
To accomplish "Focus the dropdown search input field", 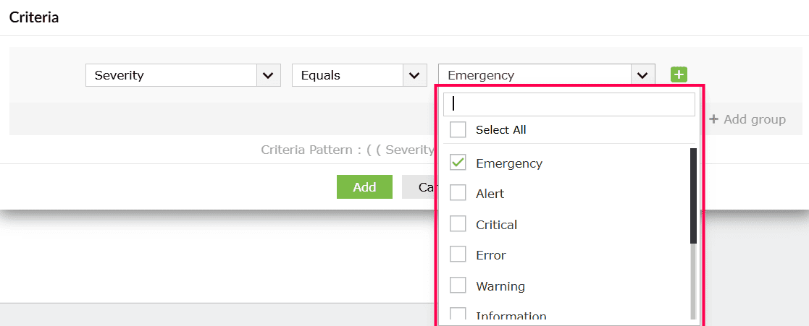I will (569, 104).
